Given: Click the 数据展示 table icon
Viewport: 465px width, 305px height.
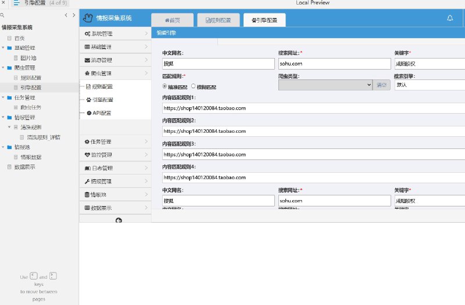Looking at the screenshot, I should coord(87,208).
